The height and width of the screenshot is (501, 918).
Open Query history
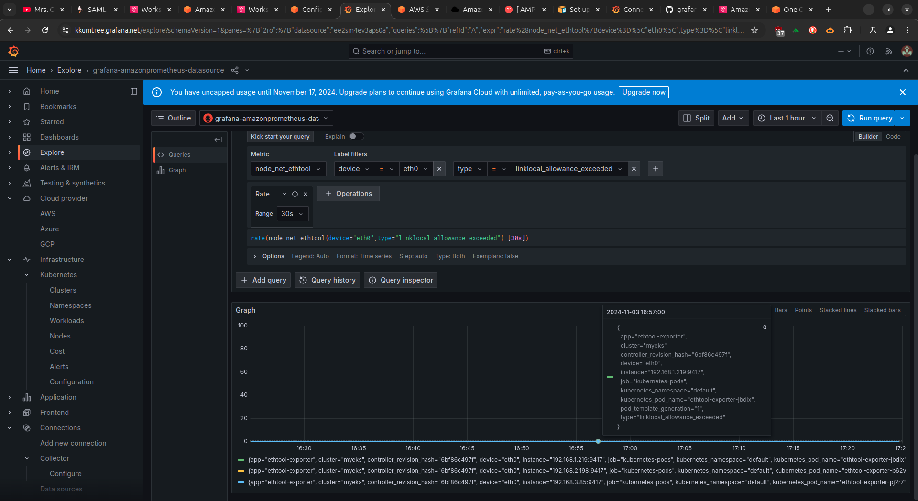[328, 280]
